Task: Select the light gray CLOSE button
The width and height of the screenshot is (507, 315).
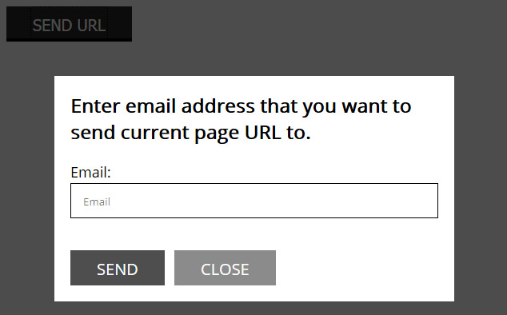Action: tap(225, 268)
